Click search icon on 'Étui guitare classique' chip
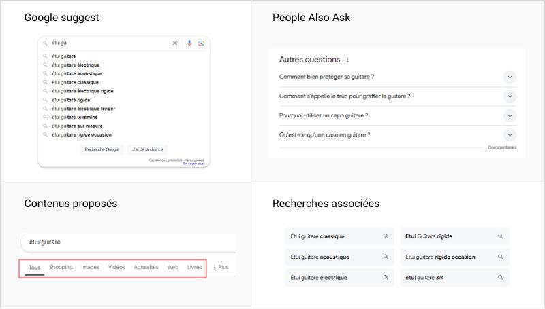Viewport: 545px width, 309px height. coord(386,236)
